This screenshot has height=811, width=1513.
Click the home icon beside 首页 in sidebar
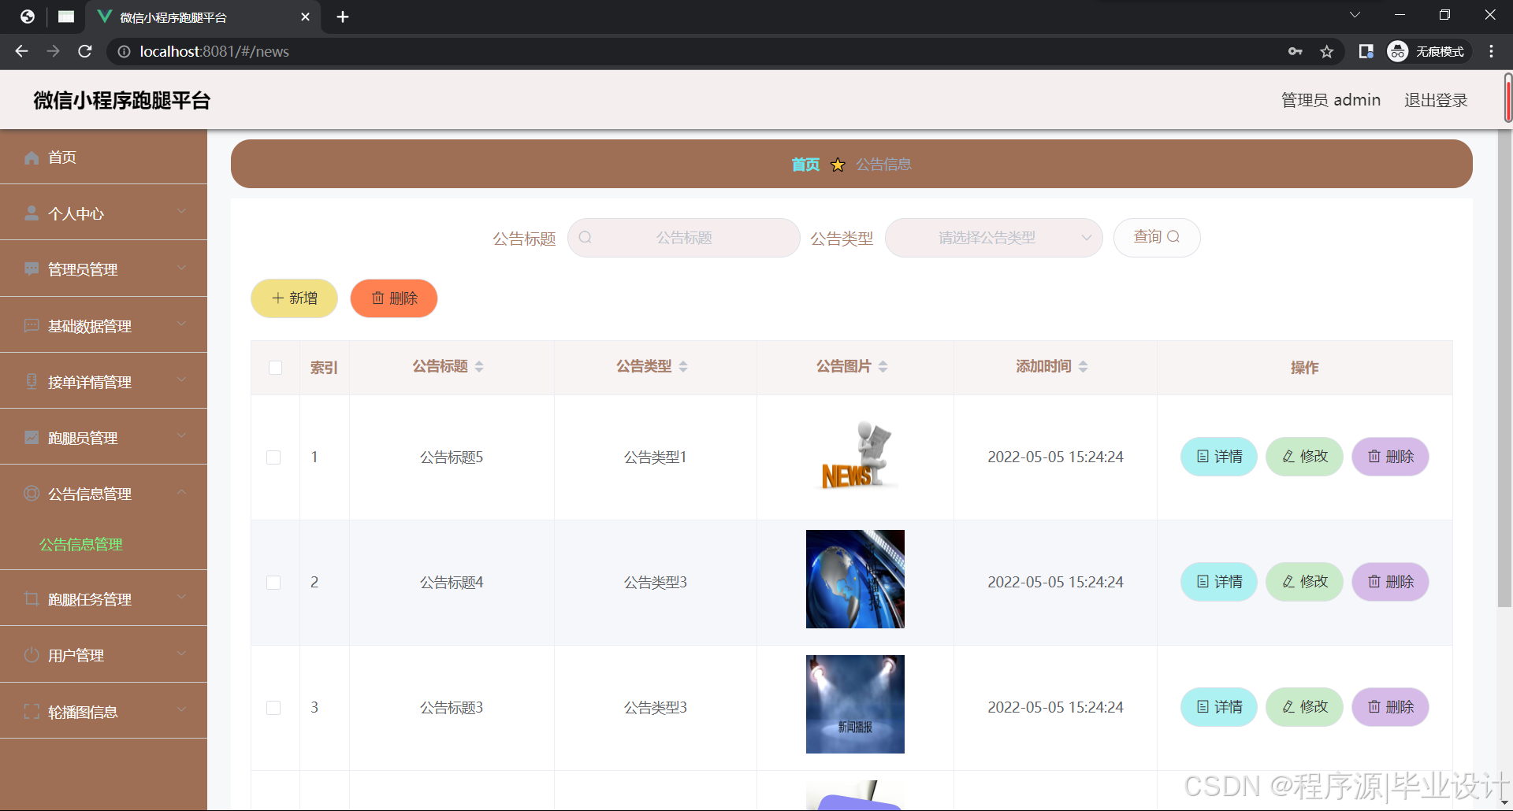tap(32, 157)
